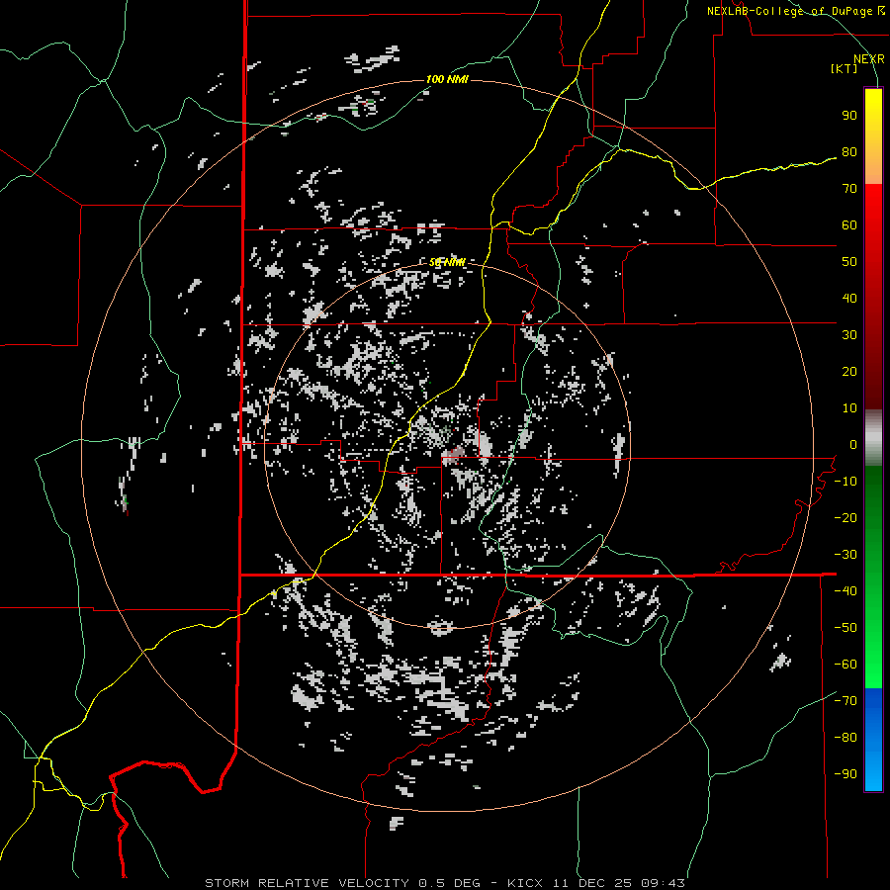The width and height of the screenshot is (890, 890).
Task: Click the 'KICX 11 DEC 25 09:43' timestamp
Action: pyautogui.click(x=596, y=883)
